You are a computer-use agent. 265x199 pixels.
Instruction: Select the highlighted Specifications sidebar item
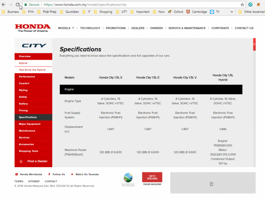33,117
